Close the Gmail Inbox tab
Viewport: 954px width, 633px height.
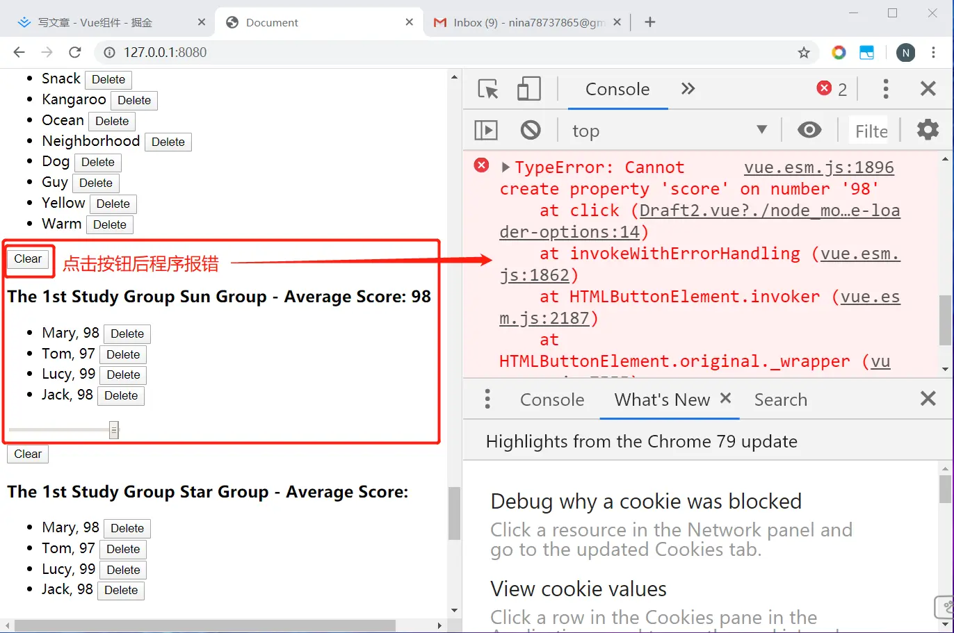click(x=617, y=22)
